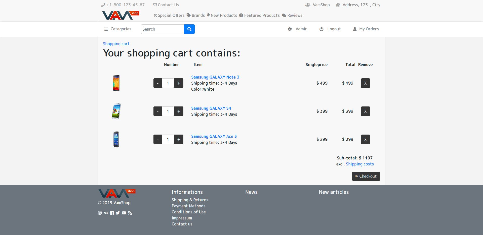Expand the Categories menu

click(118, 29)
